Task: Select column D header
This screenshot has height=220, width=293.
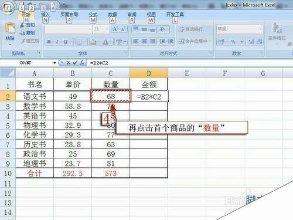Action: pos(149,73)
